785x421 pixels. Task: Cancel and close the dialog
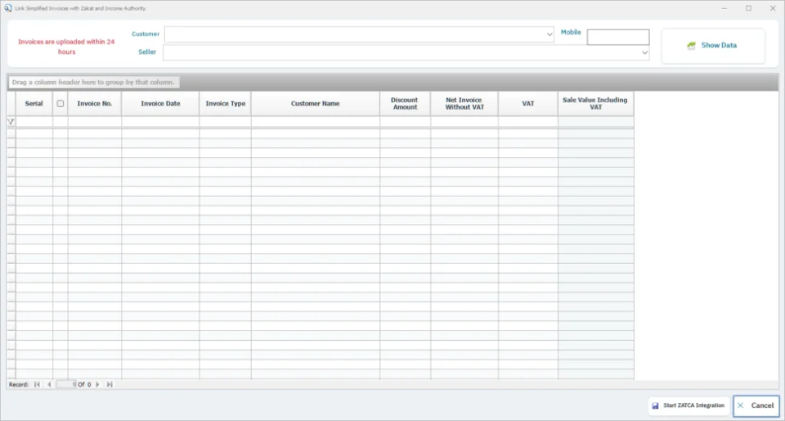[756, 405]
